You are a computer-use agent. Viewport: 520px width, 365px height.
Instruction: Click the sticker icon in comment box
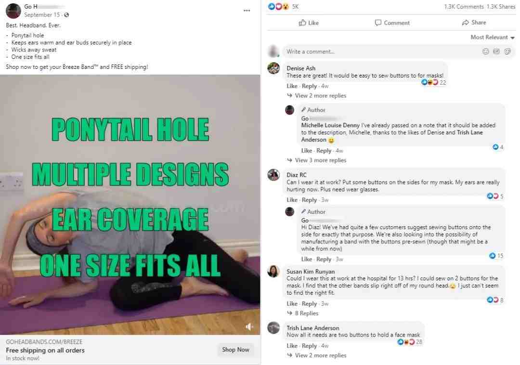[507, 52]
